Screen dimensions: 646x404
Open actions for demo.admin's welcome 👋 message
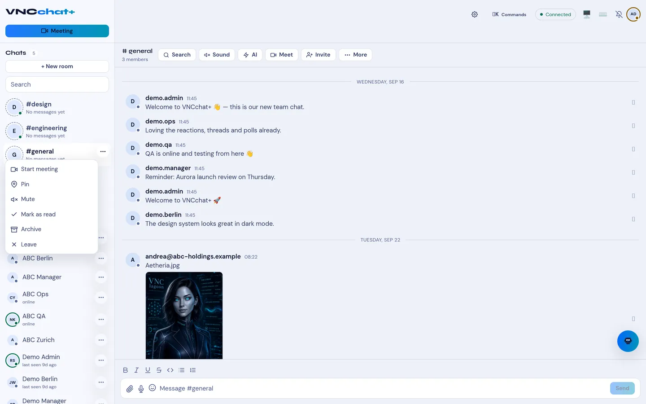coord(633,103)
